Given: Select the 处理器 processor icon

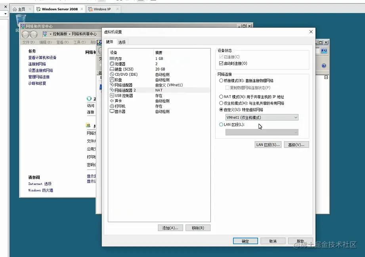Looking at the screenshot, I should 112,64.
